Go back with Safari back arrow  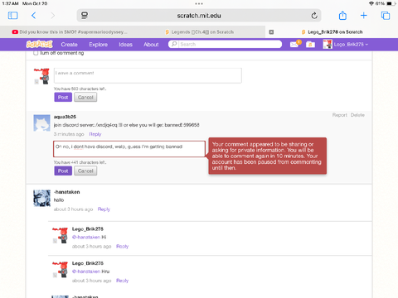click(34, 16)
